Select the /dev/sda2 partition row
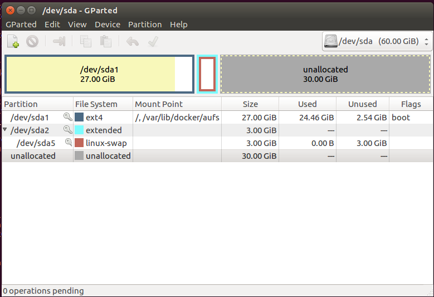The height and width of the screenshot is (297, 434). 217,130
